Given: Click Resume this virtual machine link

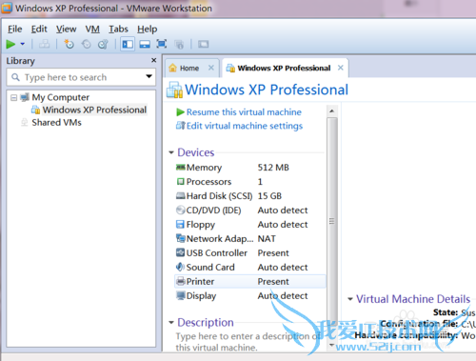Looking at the screenshot, I should 244,112.
